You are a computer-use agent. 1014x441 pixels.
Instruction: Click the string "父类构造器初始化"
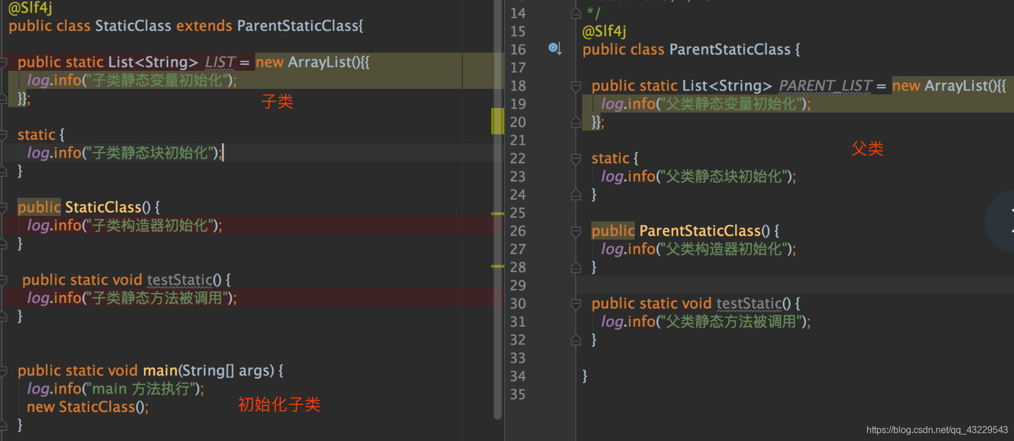click(724, 249)
